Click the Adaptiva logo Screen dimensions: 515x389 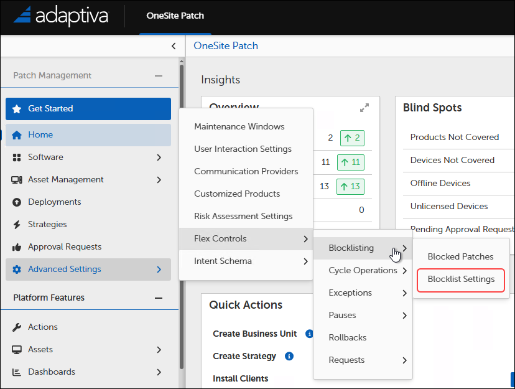click(x=61, y=16)
